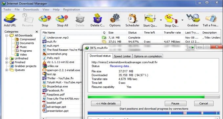This screenshot has height=119, width=223.
Task: Click the Tell a Friend icon
Action: (x=211, y=19)
